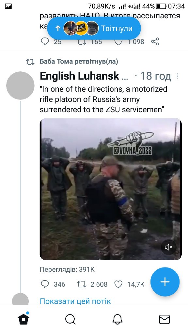Image resolution: width=188 pixels, height=334 pixels.
Task: Open the Home tab icon
Action: point(23,319)
